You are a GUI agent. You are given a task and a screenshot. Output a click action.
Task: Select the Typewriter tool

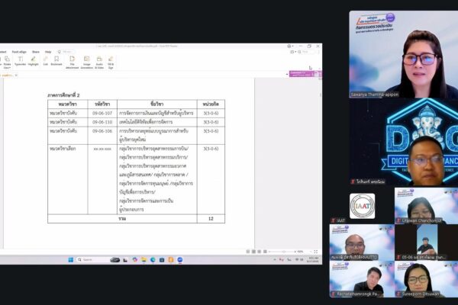point(20,61)
